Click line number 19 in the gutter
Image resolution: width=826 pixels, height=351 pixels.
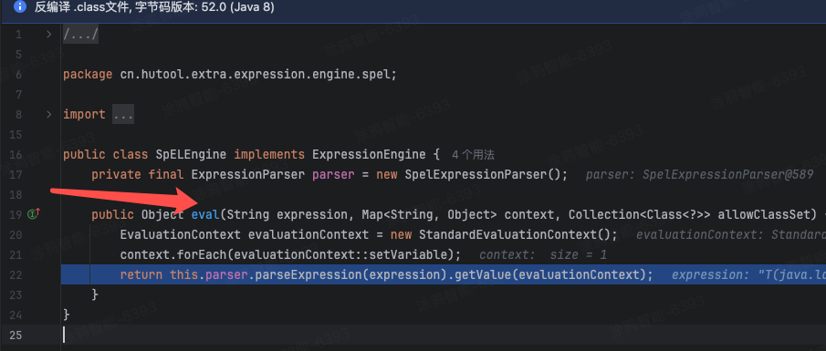coord(16,214)
